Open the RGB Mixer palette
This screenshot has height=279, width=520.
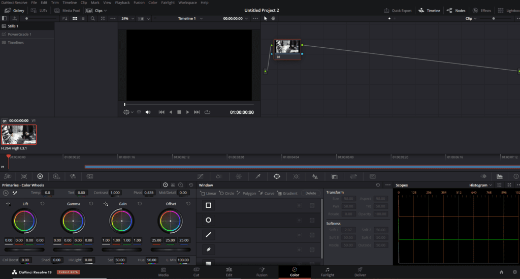tap(73, 176)
